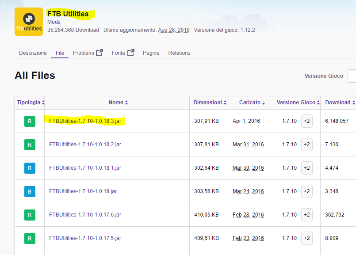The height and width of the screenshot is (255, 356).
Task: Click the Apr 1, 2016 upload date
Action: 246,121
